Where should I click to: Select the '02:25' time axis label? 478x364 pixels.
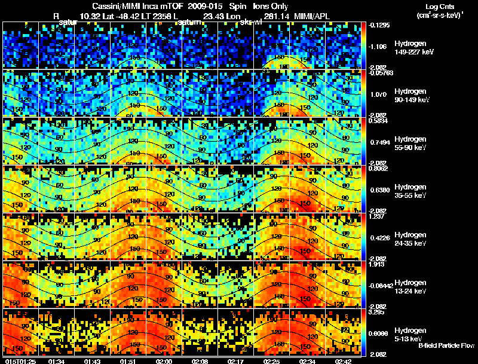[x=271, y=361]
